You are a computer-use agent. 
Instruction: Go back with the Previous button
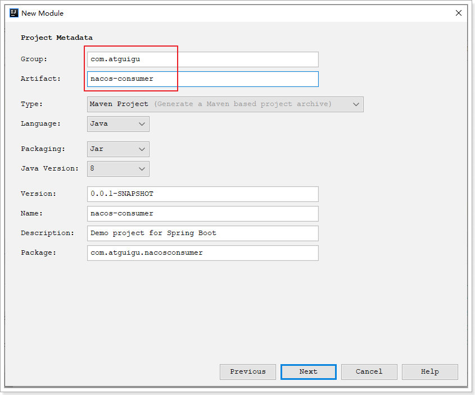tap(248, 371)
